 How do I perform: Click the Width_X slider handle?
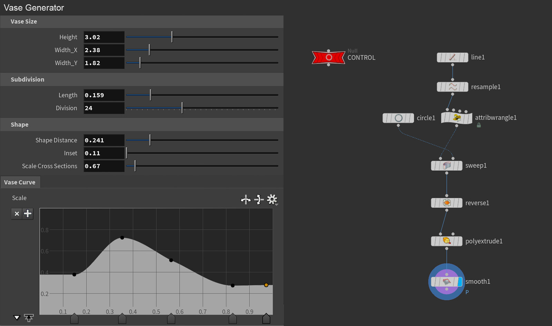pyautogui.click(x=149, y=50)
